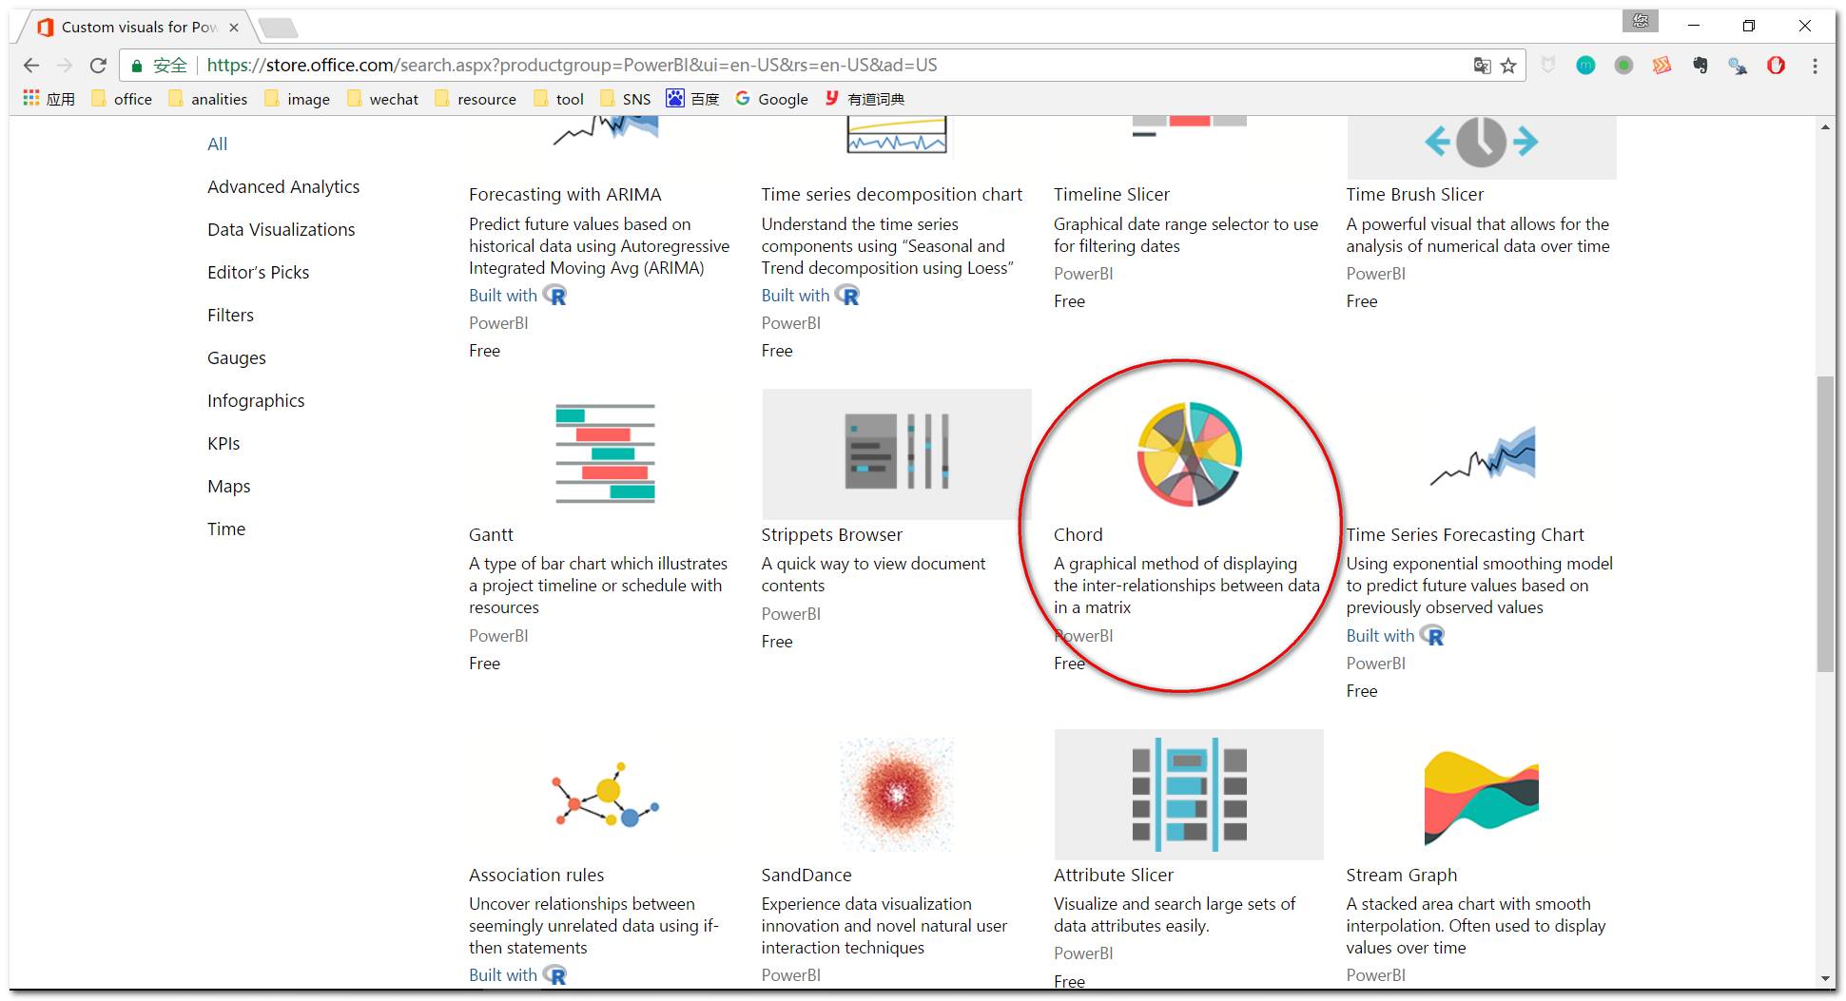1846x1001 pixels.
Task: Open the wechat bookmarks folder
Action: point(383,99)
